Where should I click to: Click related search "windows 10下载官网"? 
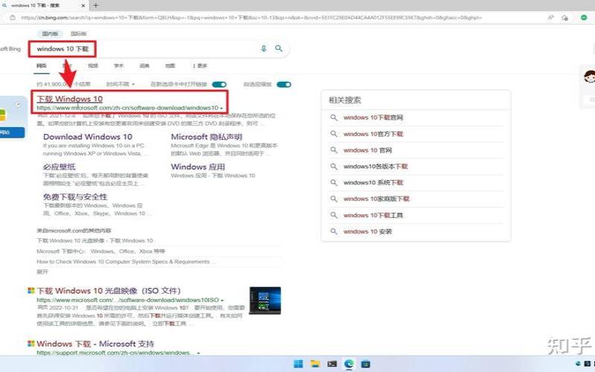[x=373, y=118]
